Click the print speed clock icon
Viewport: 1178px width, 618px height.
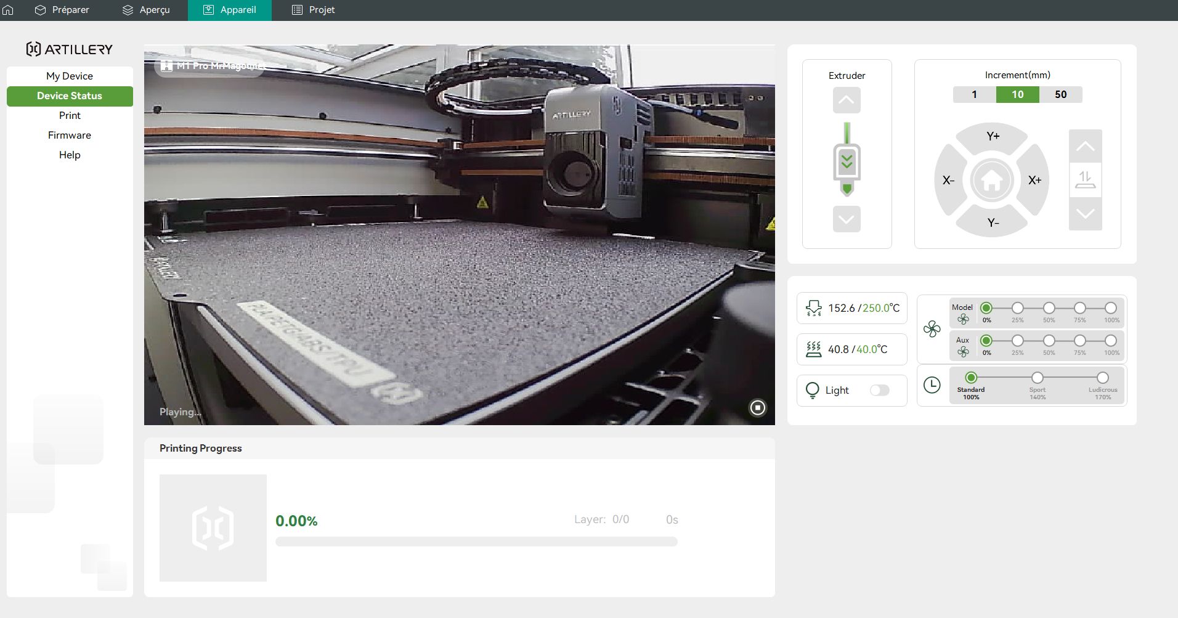point(932,385)
